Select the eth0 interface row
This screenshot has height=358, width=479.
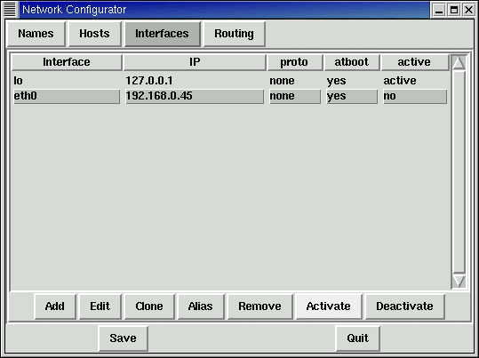coord(230,96)
